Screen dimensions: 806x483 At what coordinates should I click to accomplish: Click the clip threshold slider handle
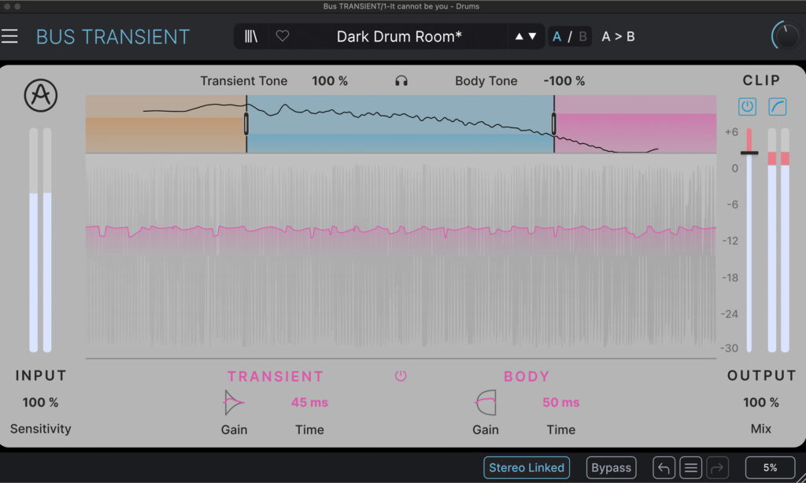pos(749,153)
